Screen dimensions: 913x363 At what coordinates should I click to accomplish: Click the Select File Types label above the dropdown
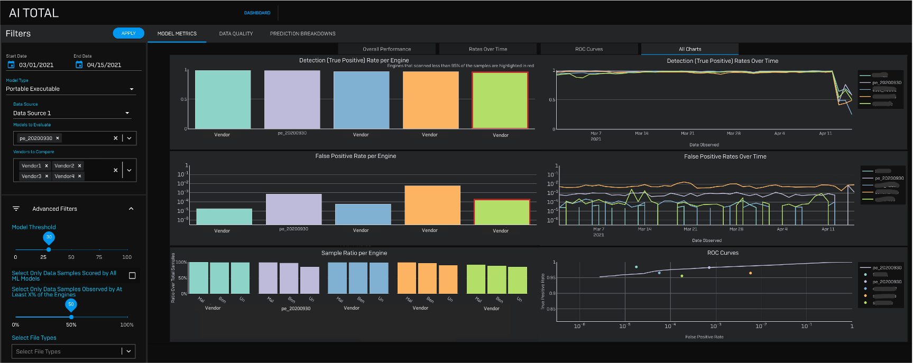[34, 338]
